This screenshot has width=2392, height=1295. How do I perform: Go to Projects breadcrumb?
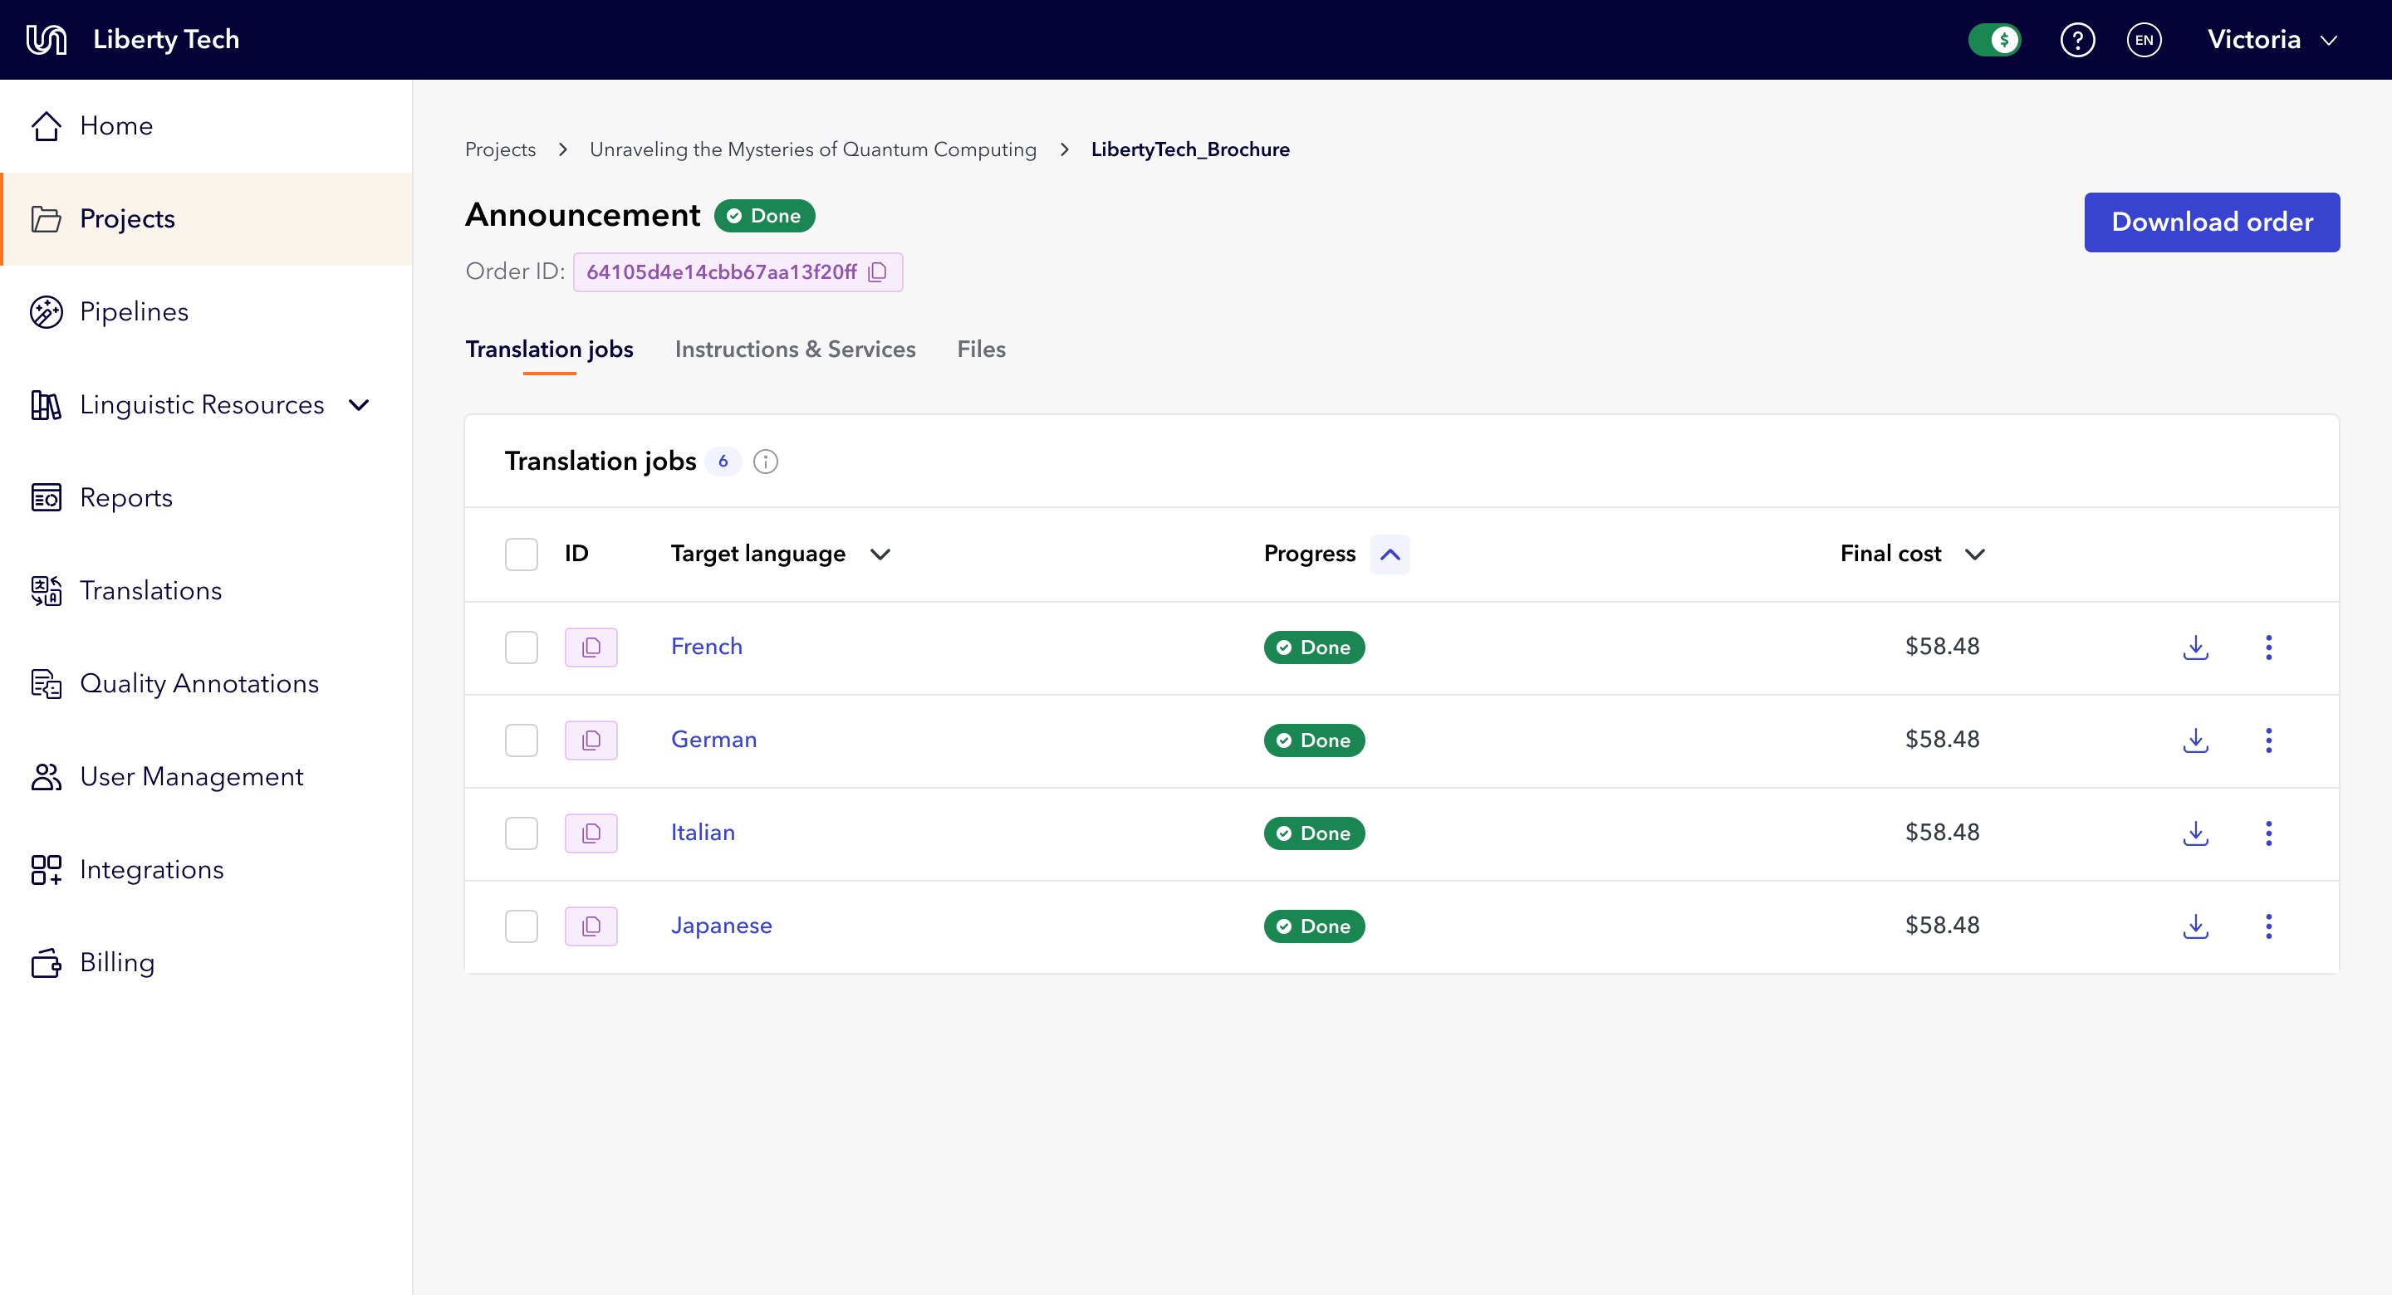click(499, 149)
